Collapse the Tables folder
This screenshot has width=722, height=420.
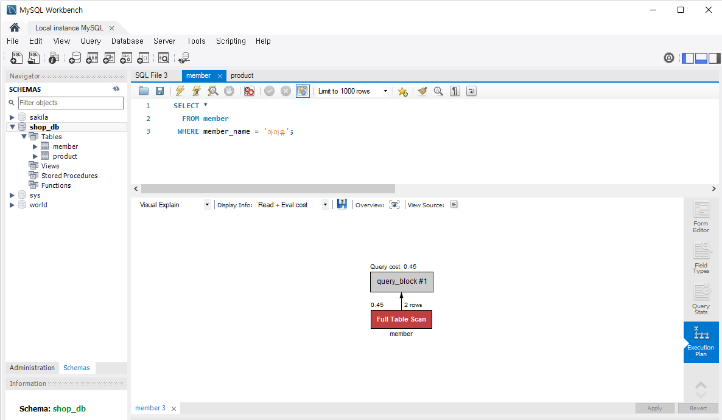(x=24, y=137)
